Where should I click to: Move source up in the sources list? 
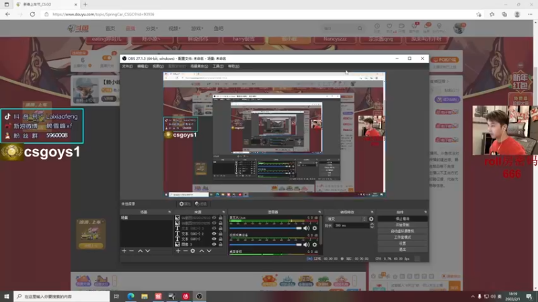201,251
